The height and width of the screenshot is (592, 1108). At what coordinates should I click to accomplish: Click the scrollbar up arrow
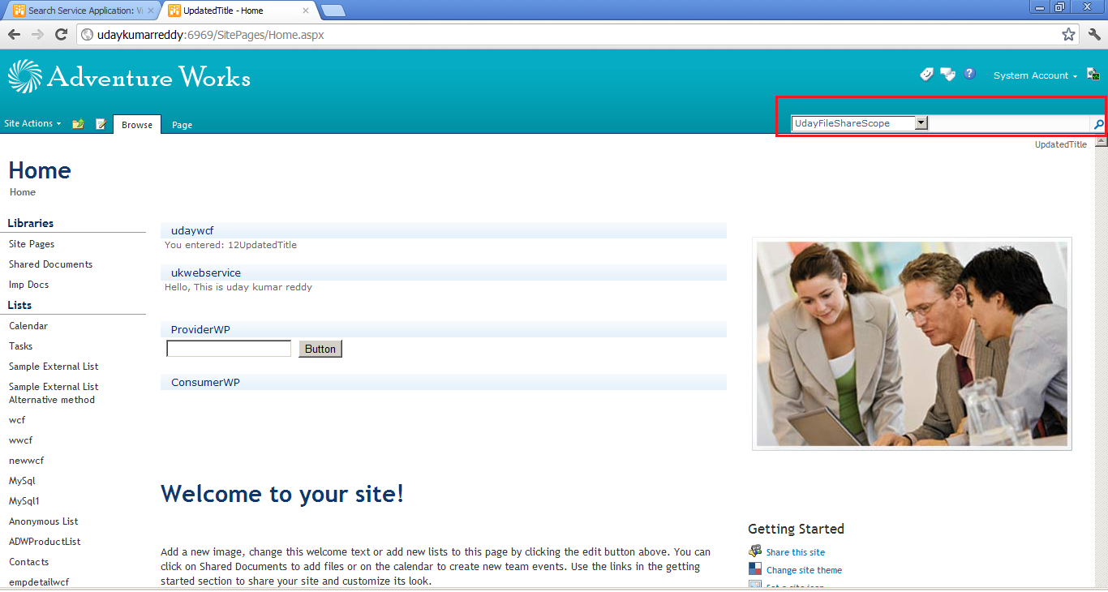pyautogui.click(x=1101, y=142)
